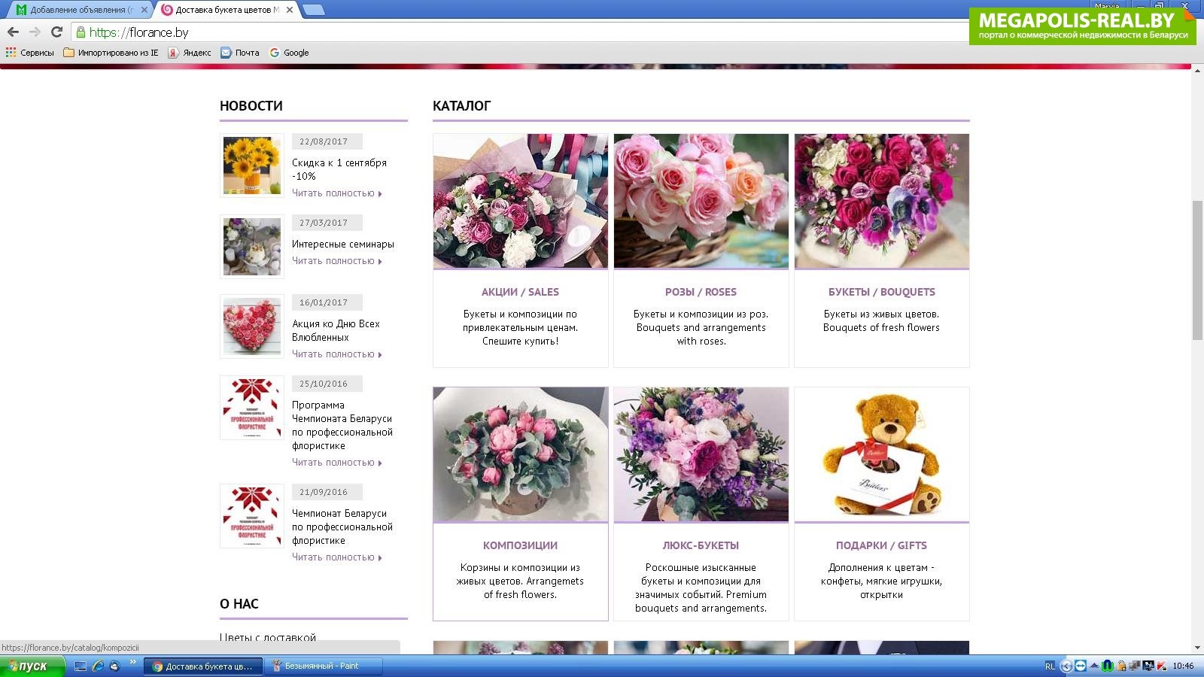Launch Internet Explorer from quick launch
Viewport: 1204px width, 677px height.
click(x=98, y=666)
